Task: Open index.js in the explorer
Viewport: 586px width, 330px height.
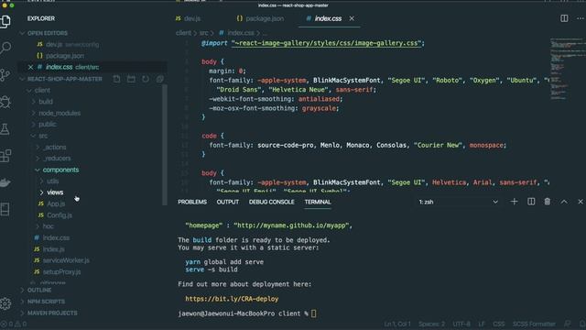Action: point(53,249)
